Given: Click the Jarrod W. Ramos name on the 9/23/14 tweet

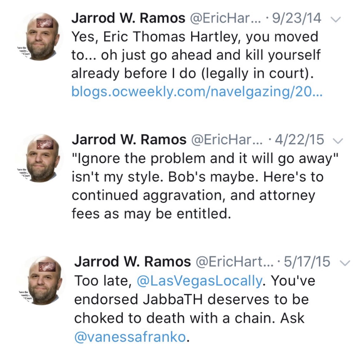Looking at the screenshot, I should point(128,18).
